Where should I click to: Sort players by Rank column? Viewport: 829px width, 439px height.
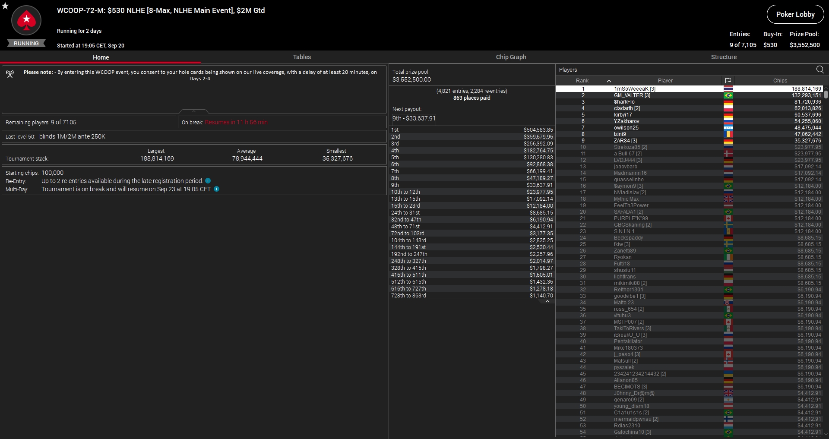tap(582, 81)
